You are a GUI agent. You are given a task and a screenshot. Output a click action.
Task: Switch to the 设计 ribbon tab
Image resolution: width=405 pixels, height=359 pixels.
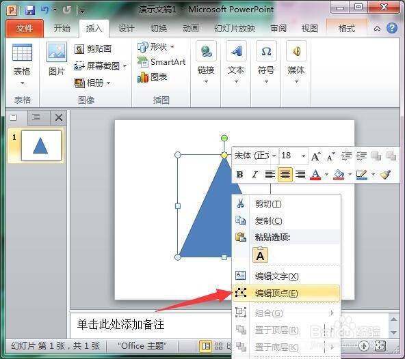pos(127,28)
